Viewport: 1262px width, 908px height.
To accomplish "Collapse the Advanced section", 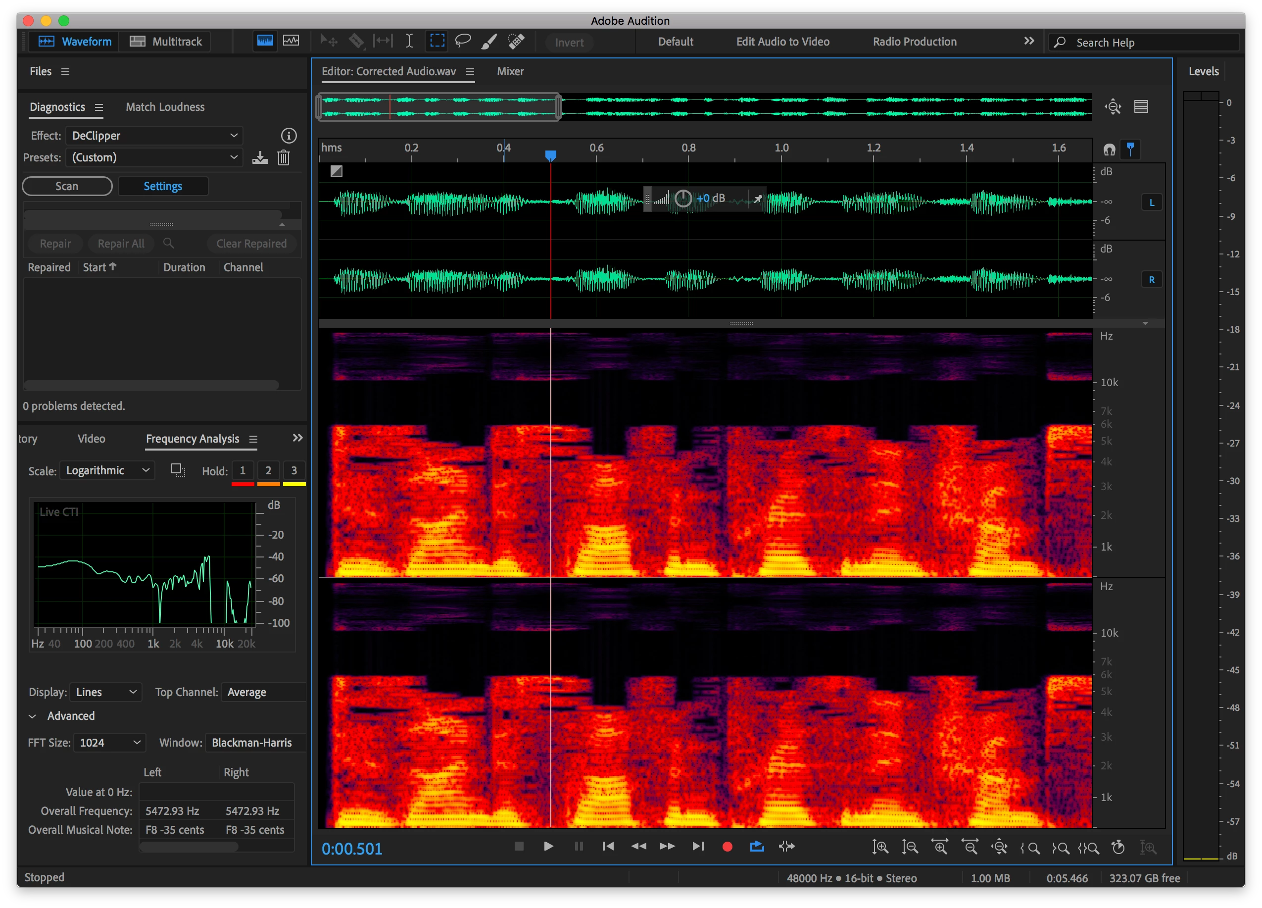I will 32,716.
